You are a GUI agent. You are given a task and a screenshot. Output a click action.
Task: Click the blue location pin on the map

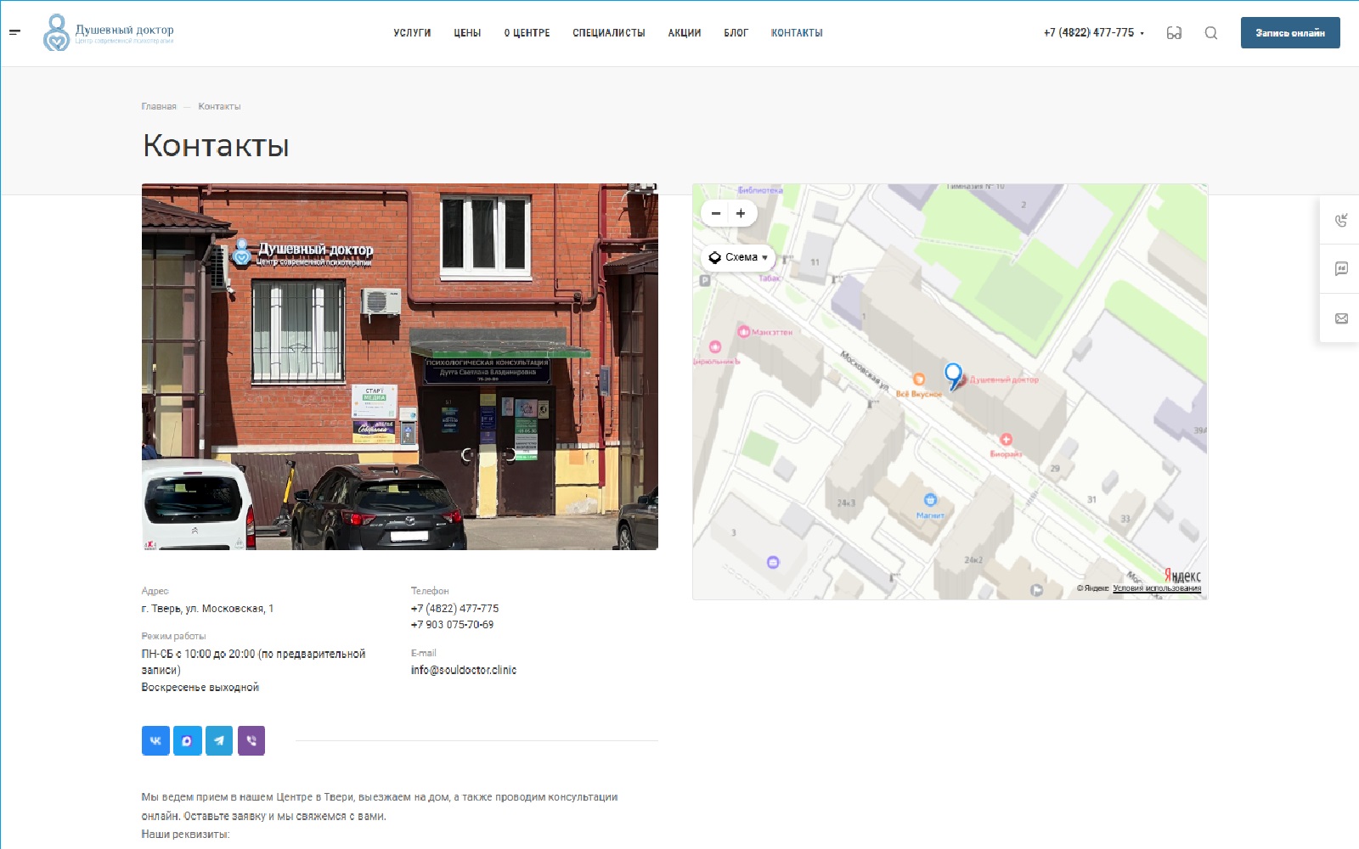pos(953,374)
